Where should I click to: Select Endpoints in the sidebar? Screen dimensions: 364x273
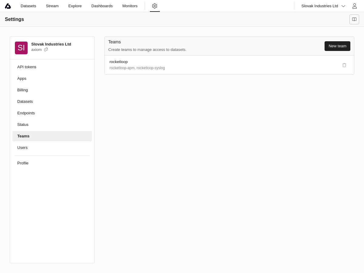click(x=26, y=113)
